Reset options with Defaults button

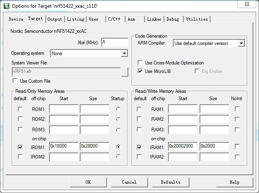pyautogui.click(x=171, y=182)
